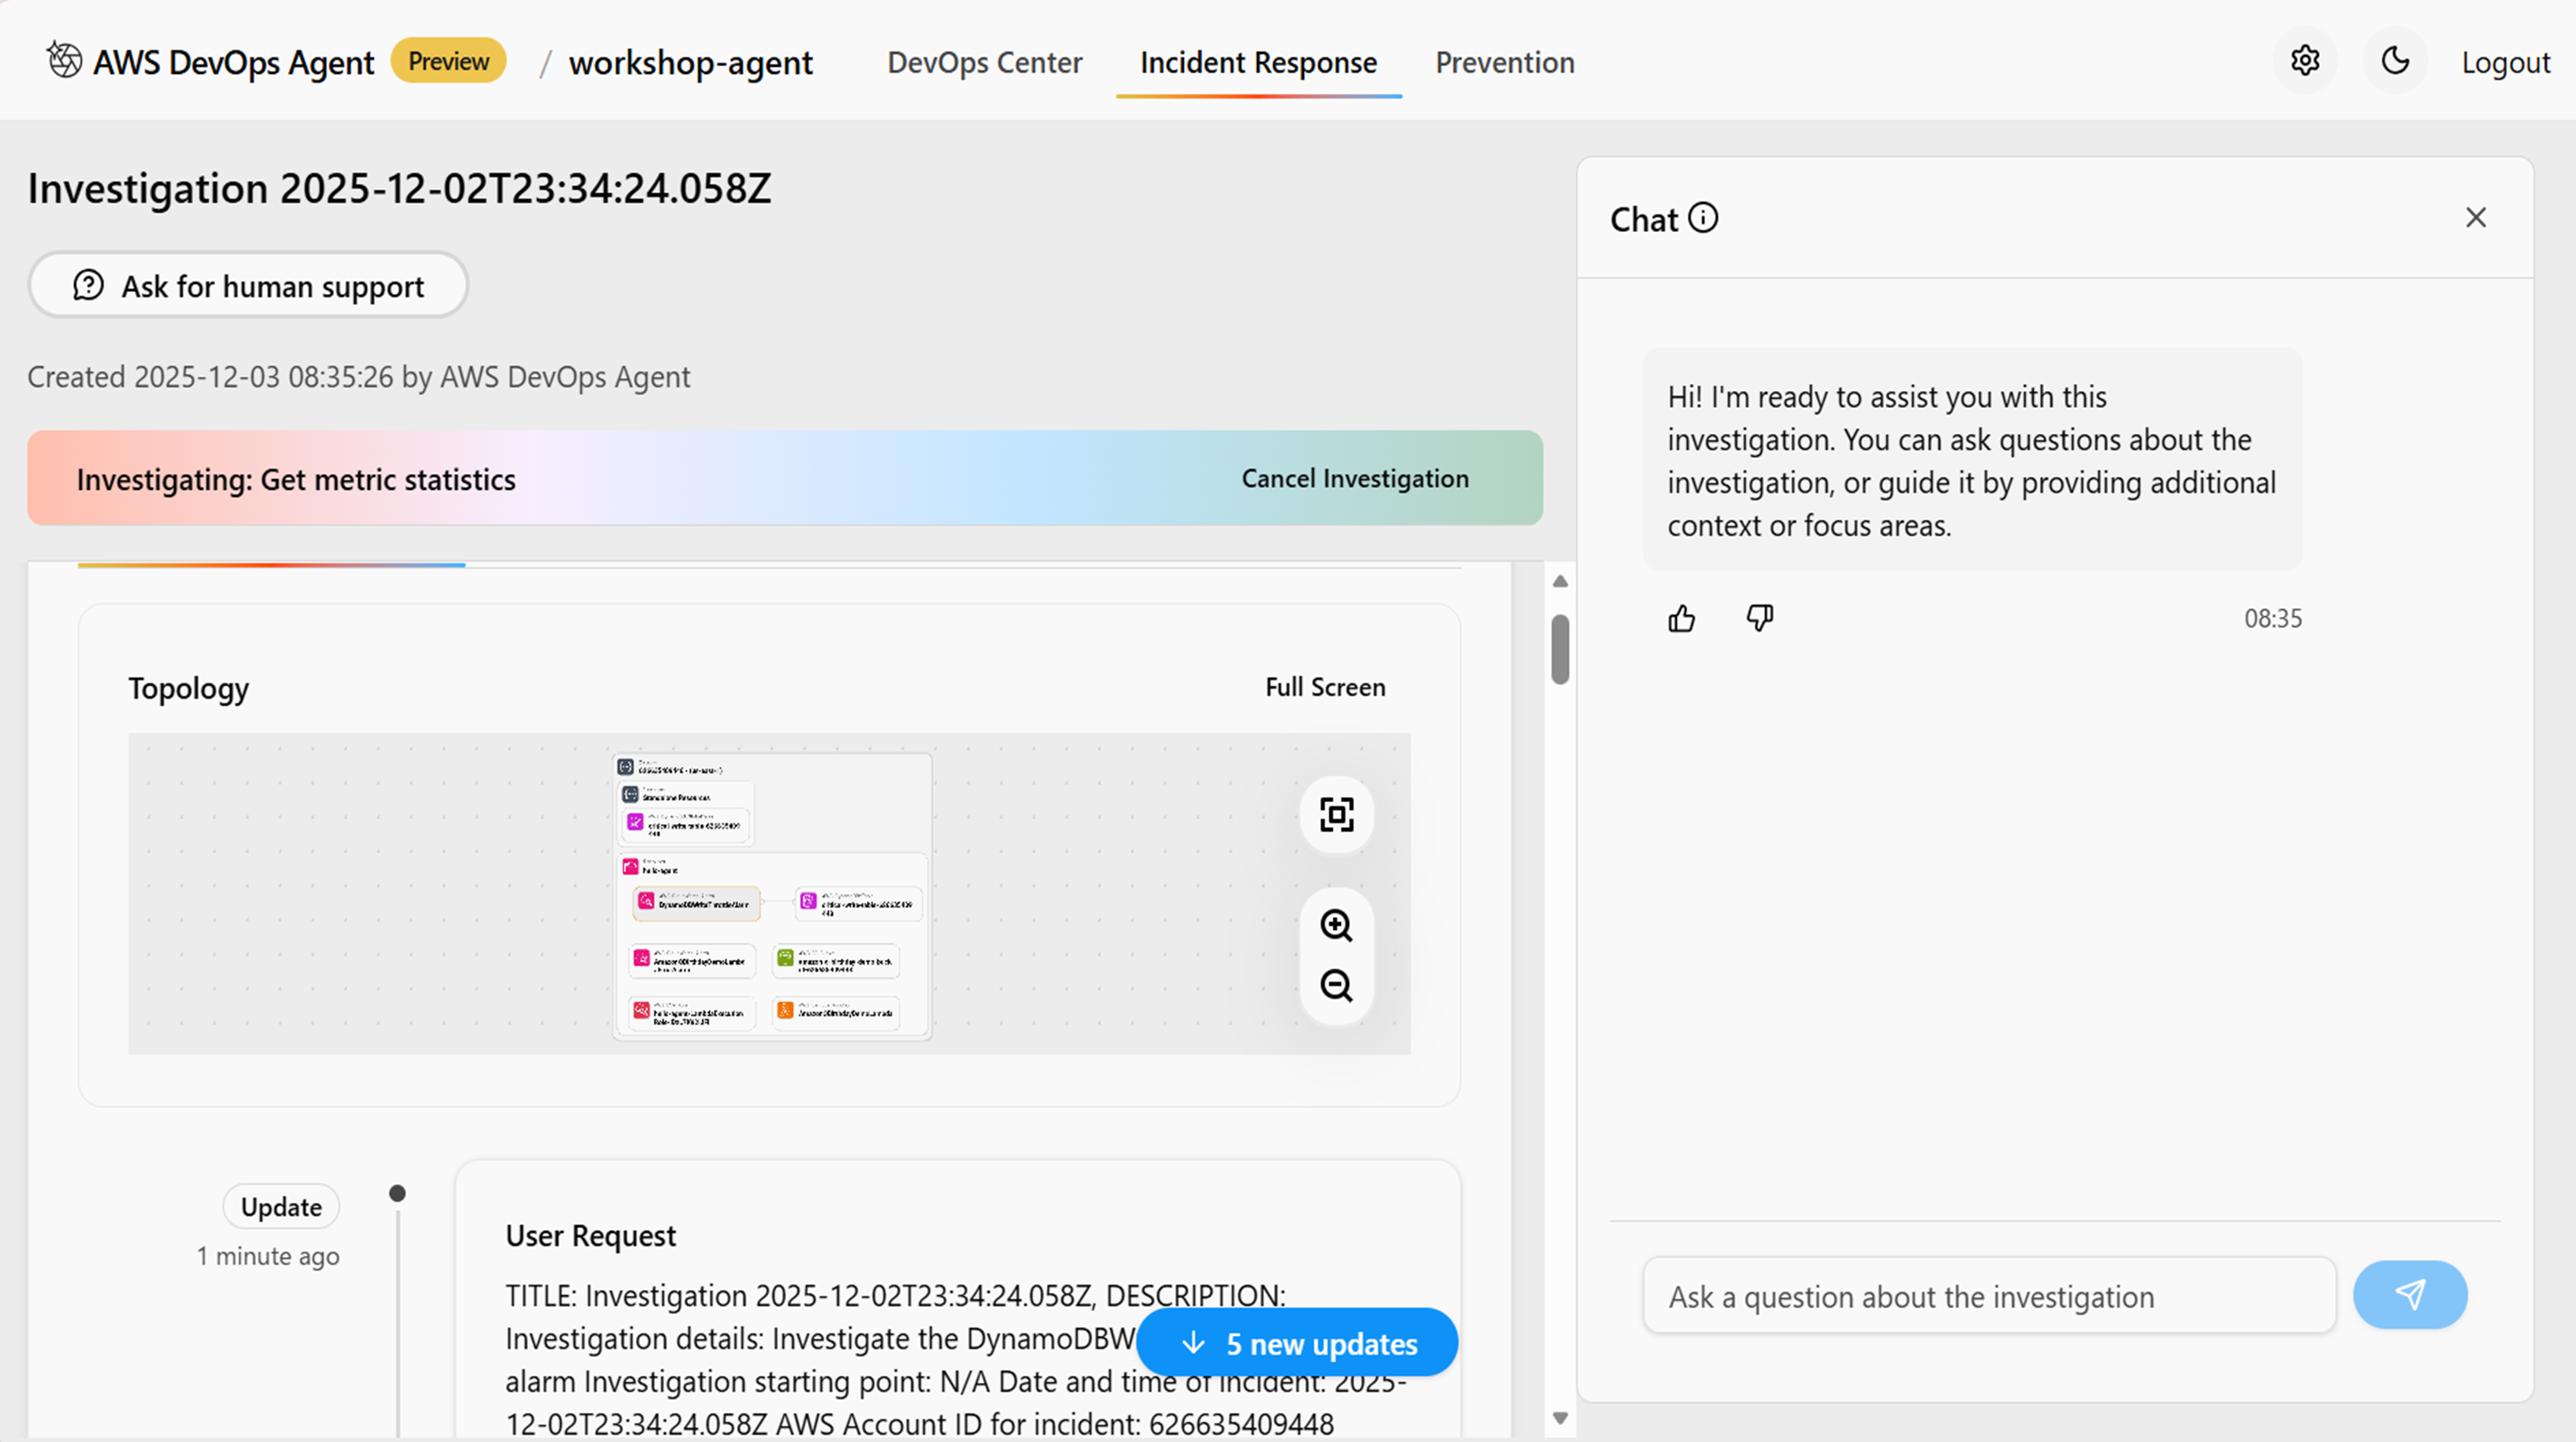Open the settings gear icon

click(2305, 61)
